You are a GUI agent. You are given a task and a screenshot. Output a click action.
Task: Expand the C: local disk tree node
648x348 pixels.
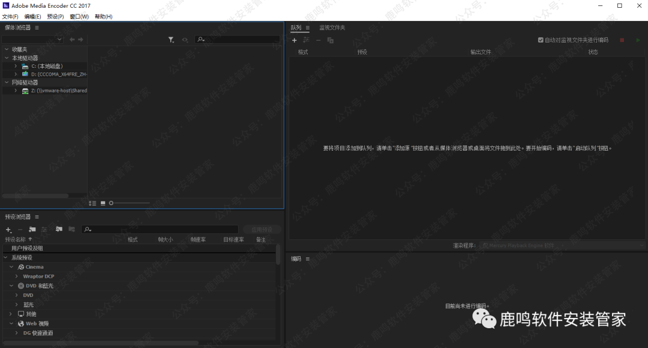click(16, 66)
